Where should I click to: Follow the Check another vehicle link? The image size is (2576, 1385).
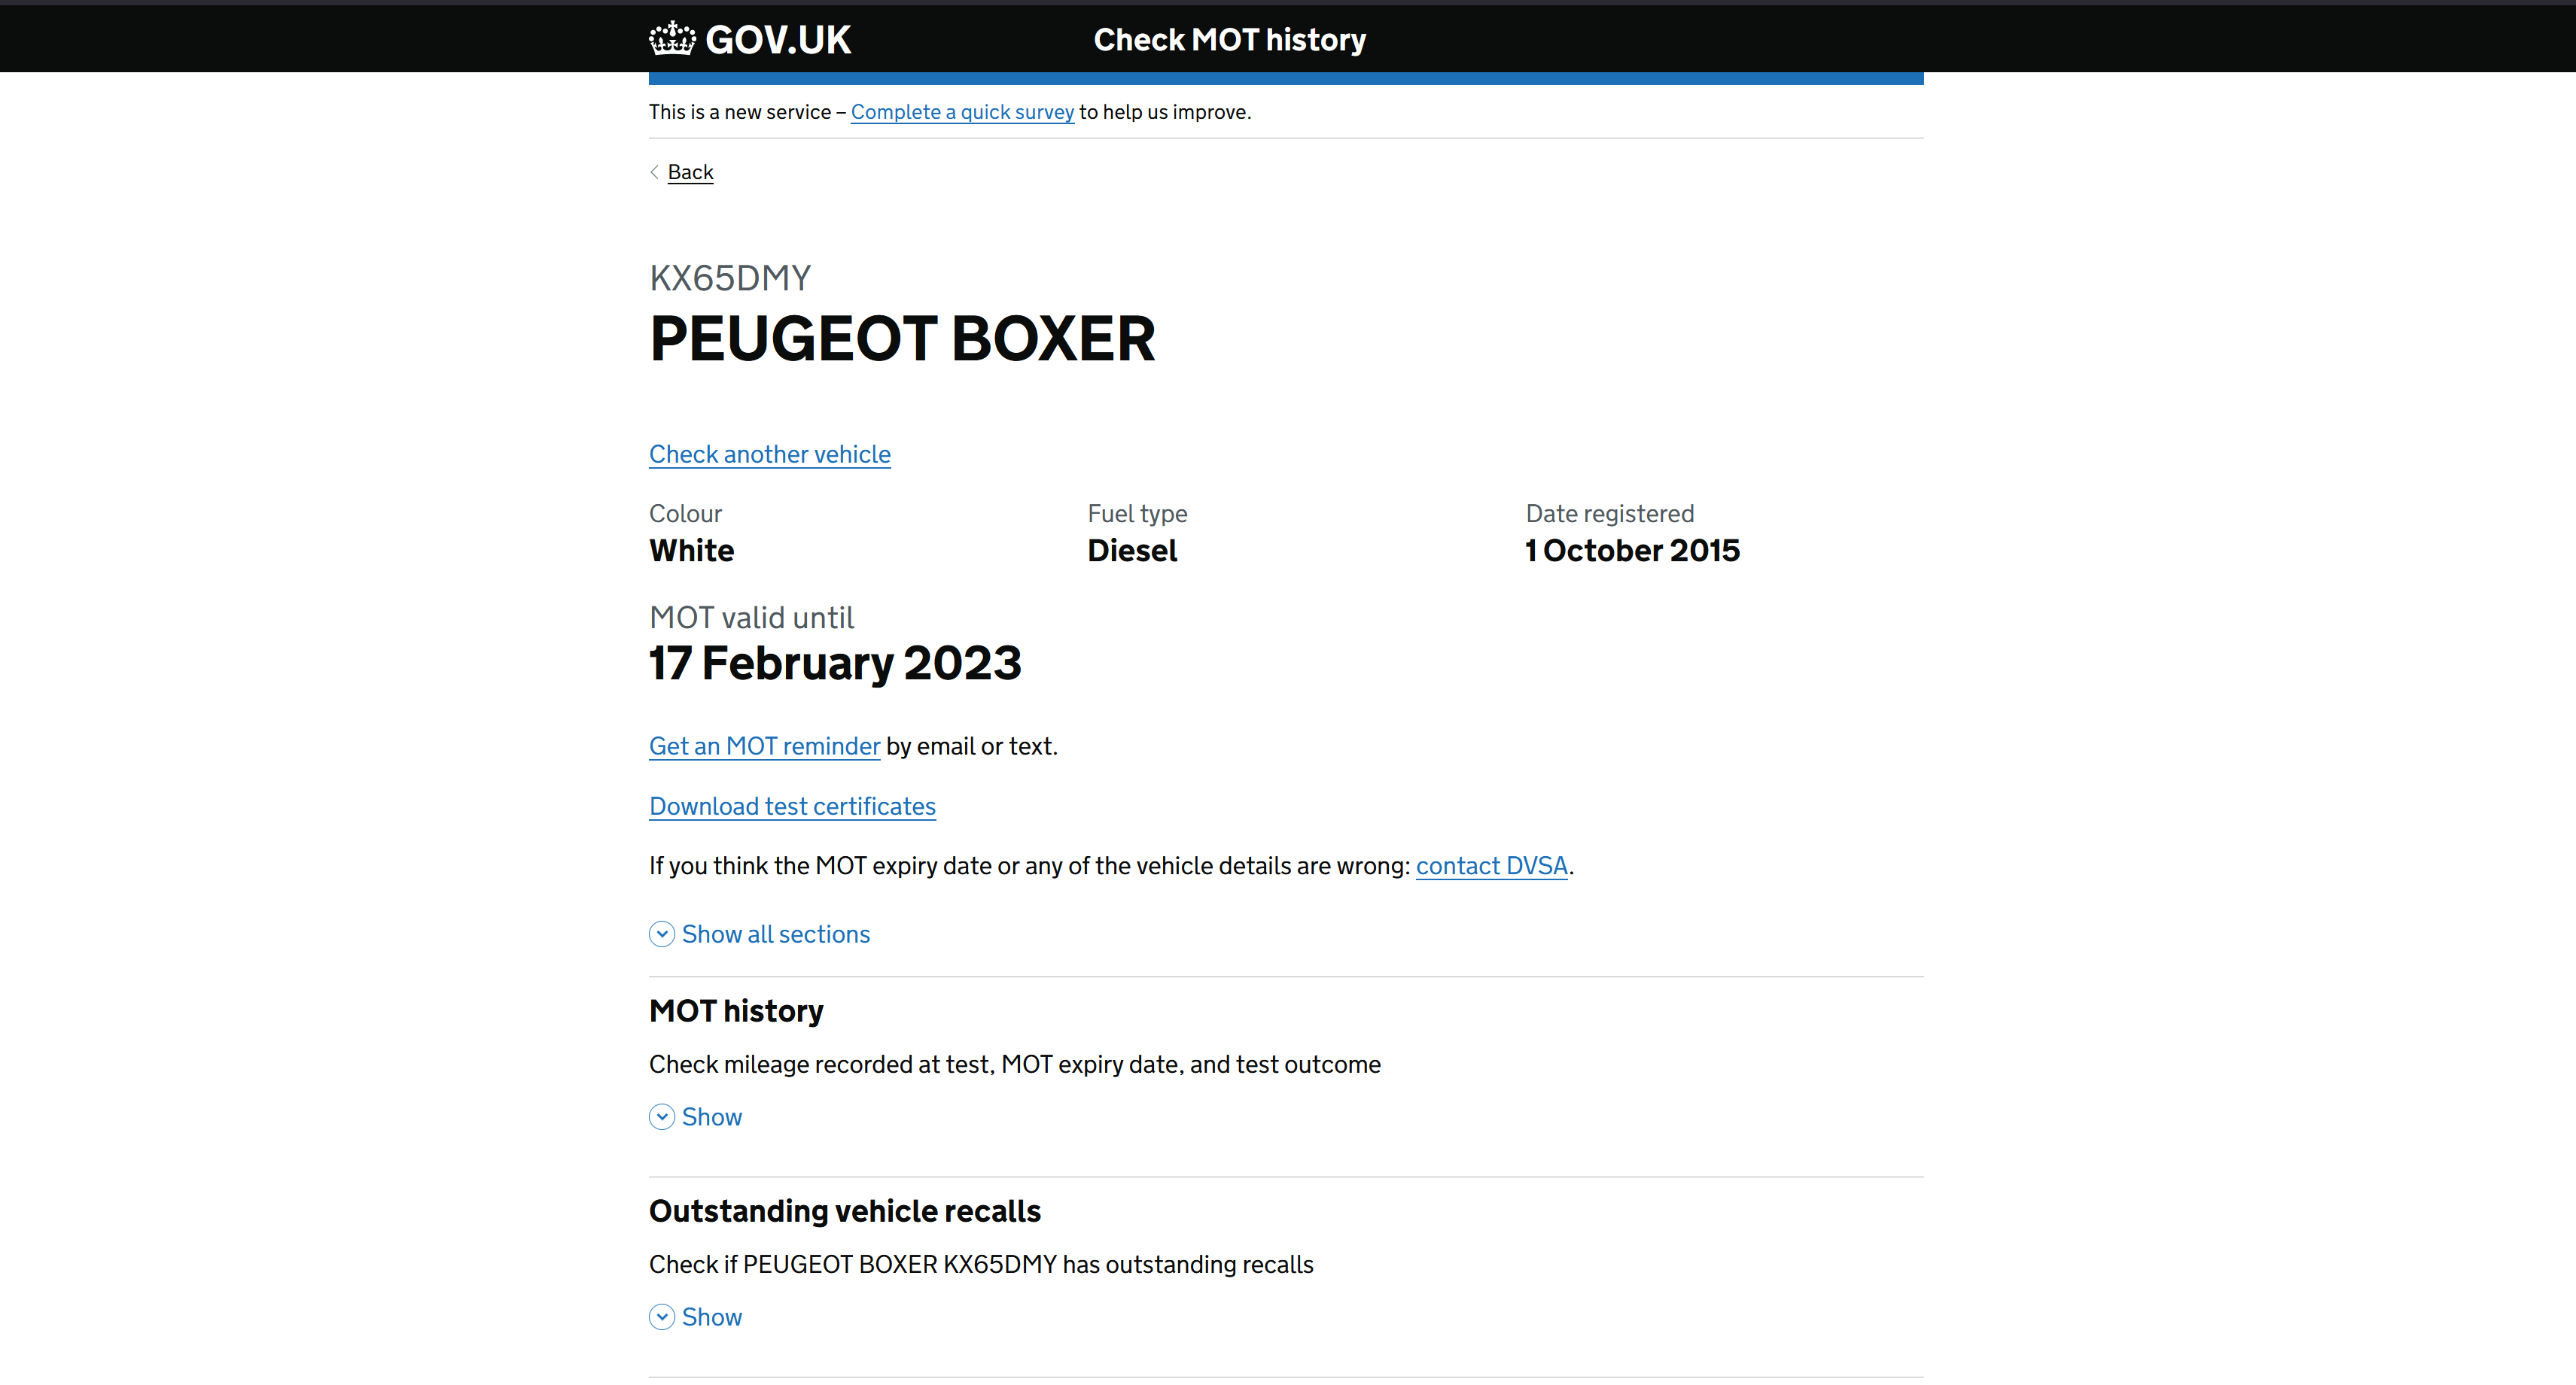coord(770,454)
